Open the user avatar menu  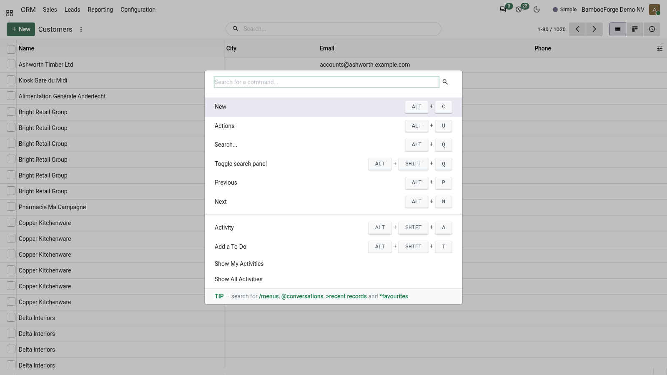click(654, 9)
